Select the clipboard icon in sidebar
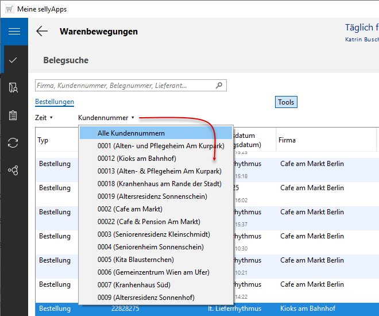 (13, 115)
